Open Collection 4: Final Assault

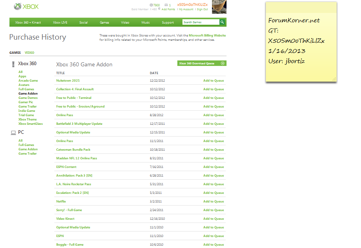[x=75, y=89]
